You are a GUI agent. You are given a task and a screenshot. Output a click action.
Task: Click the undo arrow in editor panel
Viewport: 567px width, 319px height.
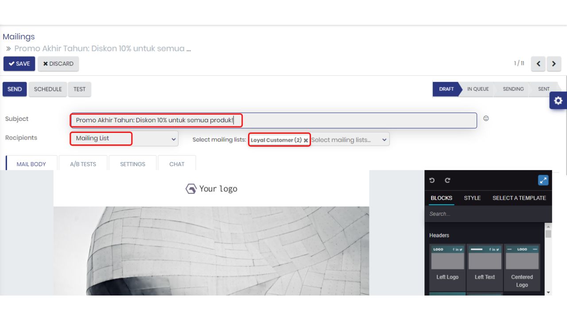[432, 180]
